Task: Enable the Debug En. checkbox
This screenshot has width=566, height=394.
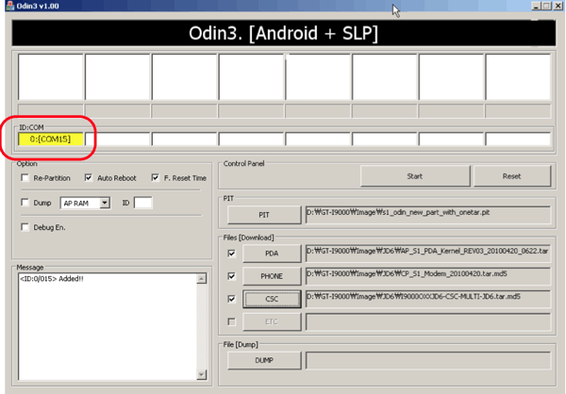Action: [x=25, y=226]
